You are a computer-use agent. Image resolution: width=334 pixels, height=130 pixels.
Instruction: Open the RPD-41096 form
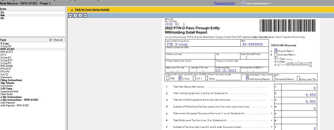32,66
